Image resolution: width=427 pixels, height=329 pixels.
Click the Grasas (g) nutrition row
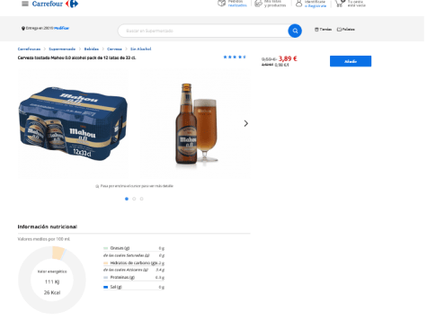pyautogui.click(x=134, y=248)
